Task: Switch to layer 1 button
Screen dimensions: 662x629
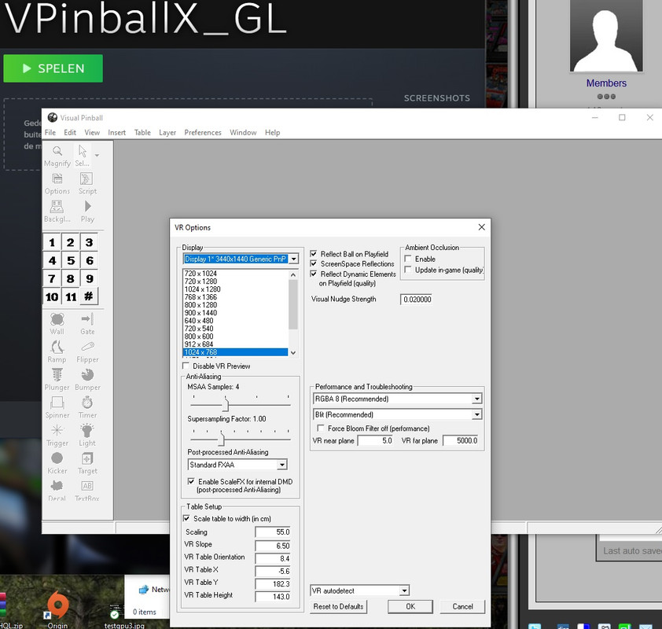Action: click(52, 242)
